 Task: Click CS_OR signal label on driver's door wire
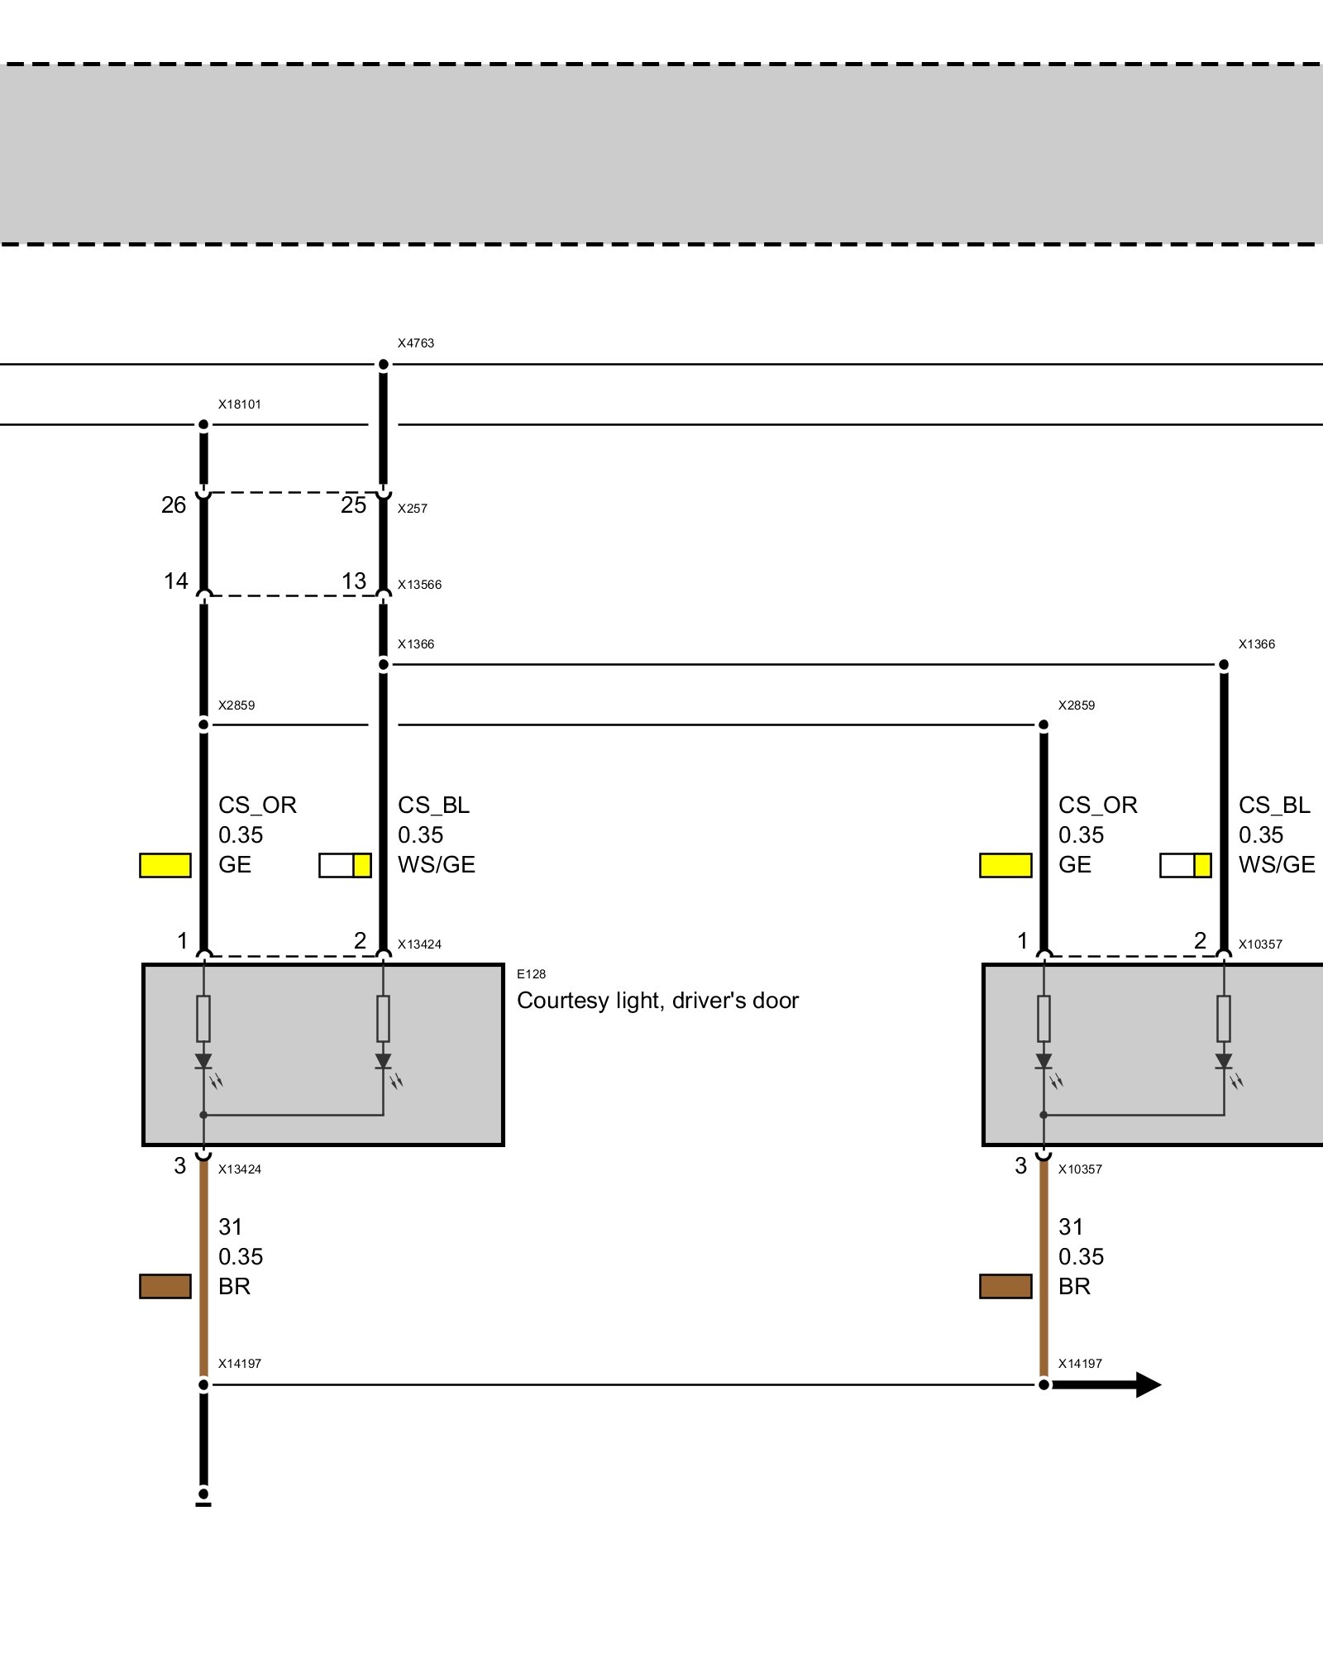tap(257, 805)
